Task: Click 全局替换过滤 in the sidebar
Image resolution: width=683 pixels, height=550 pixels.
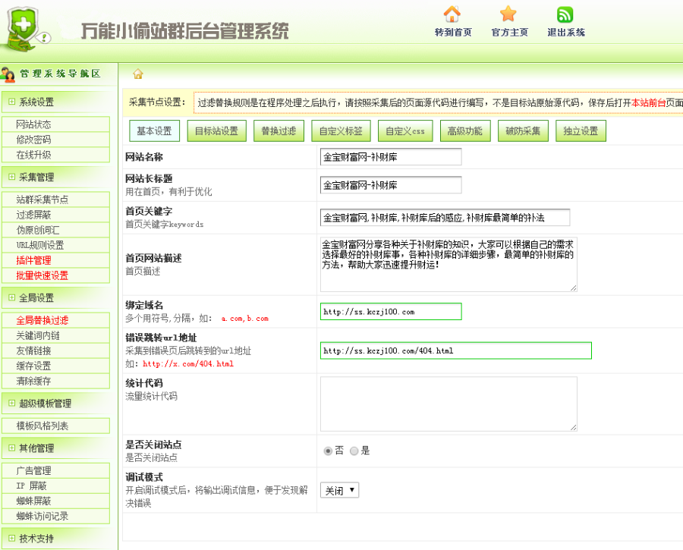Action: pos(42,320)
